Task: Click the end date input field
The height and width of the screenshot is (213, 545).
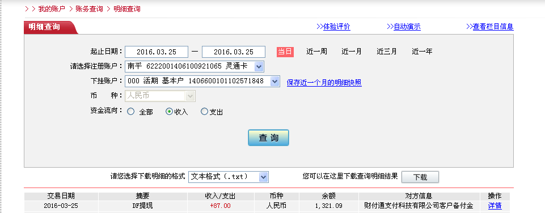Action: pyautogui.click(x=234, y=52)
